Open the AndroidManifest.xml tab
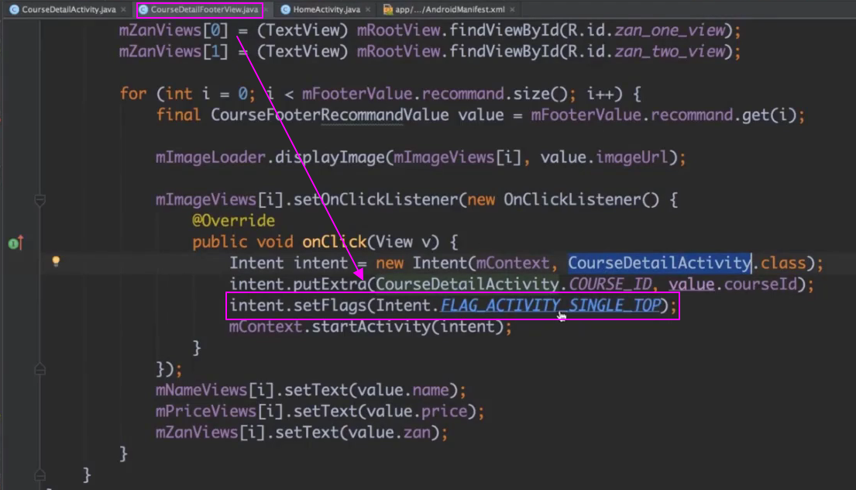The height and width of the screenshot is (490, 856). pos(450,9)
